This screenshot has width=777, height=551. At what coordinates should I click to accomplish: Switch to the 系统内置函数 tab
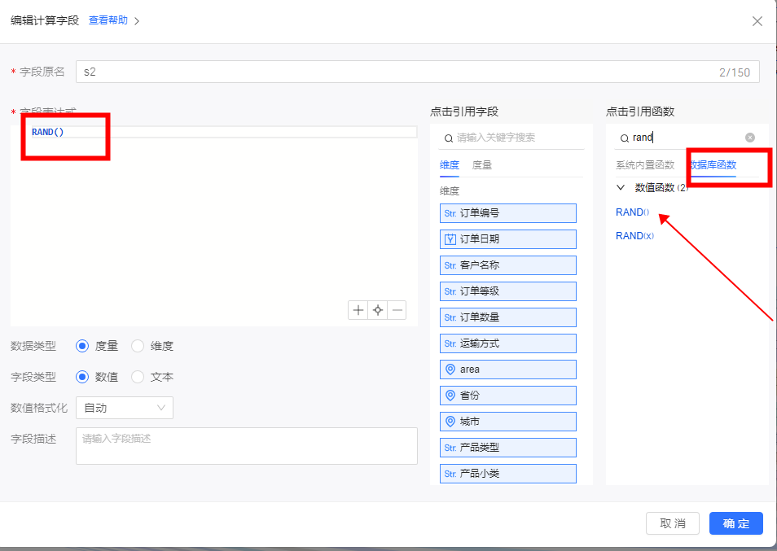point(644,164)
